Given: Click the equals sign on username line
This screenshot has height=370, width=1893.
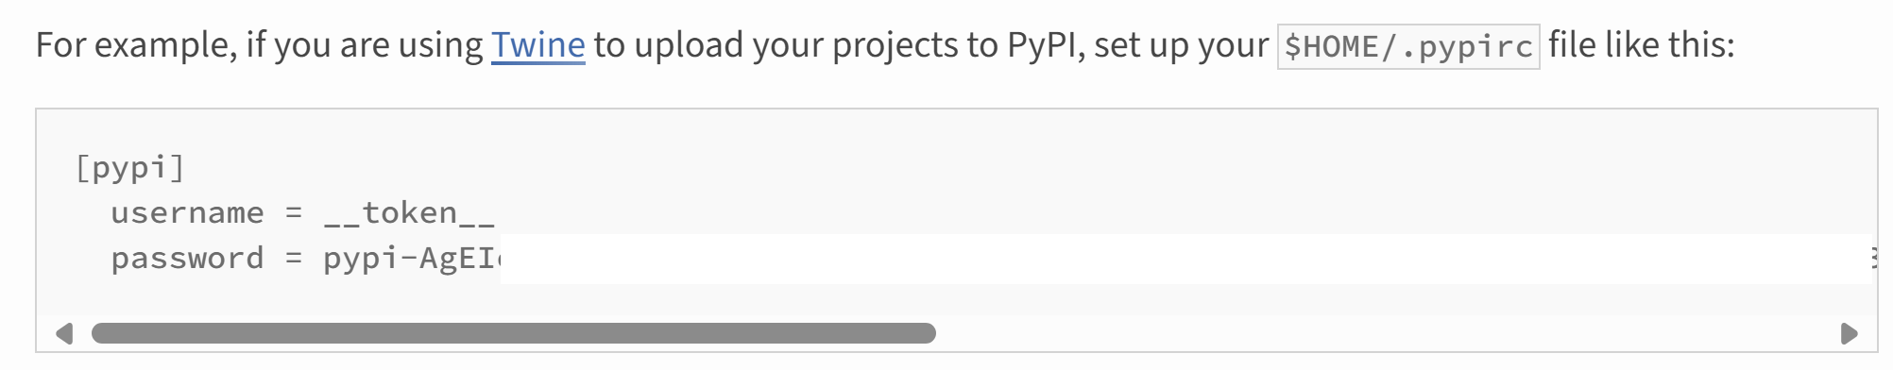Looking at the screenshot, I should (294, 214).
